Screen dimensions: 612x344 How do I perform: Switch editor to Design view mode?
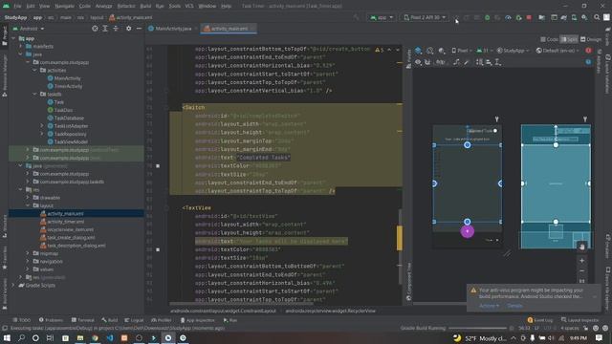coord(591,39)
